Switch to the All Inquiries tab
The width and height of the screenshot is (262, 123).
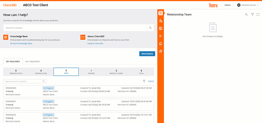point(32,61)
